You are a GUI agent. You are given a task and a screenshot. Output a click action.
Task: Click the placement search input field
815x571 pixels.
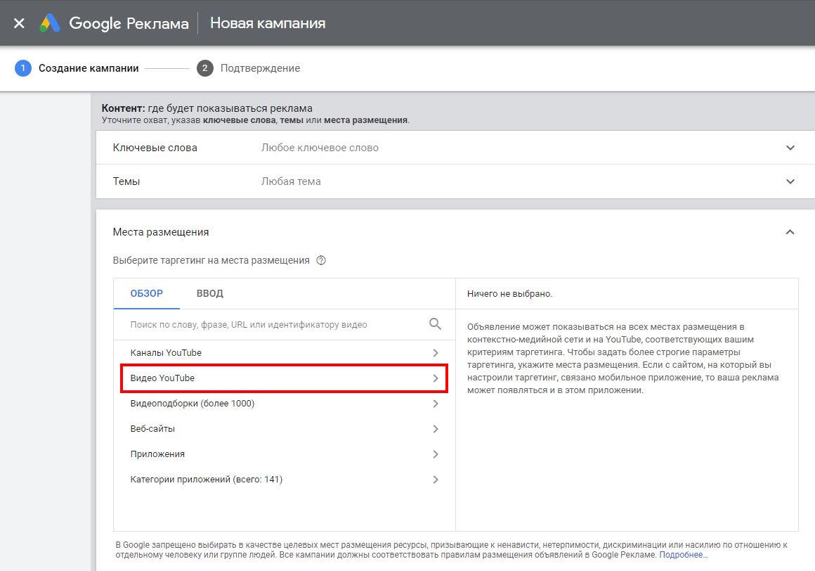[x=274, y=325]
